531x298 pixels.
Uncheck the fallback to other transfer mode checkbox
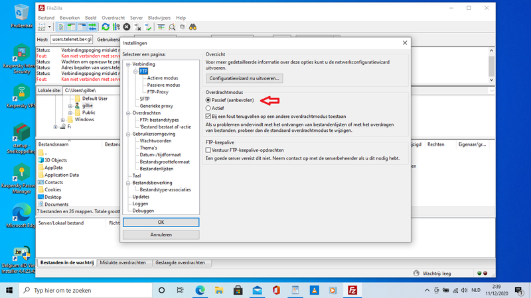[x=209, y=116]
